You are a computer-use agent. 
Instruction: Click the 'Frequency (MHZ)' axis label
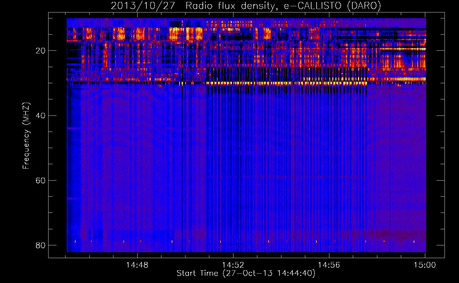(26, 136)
